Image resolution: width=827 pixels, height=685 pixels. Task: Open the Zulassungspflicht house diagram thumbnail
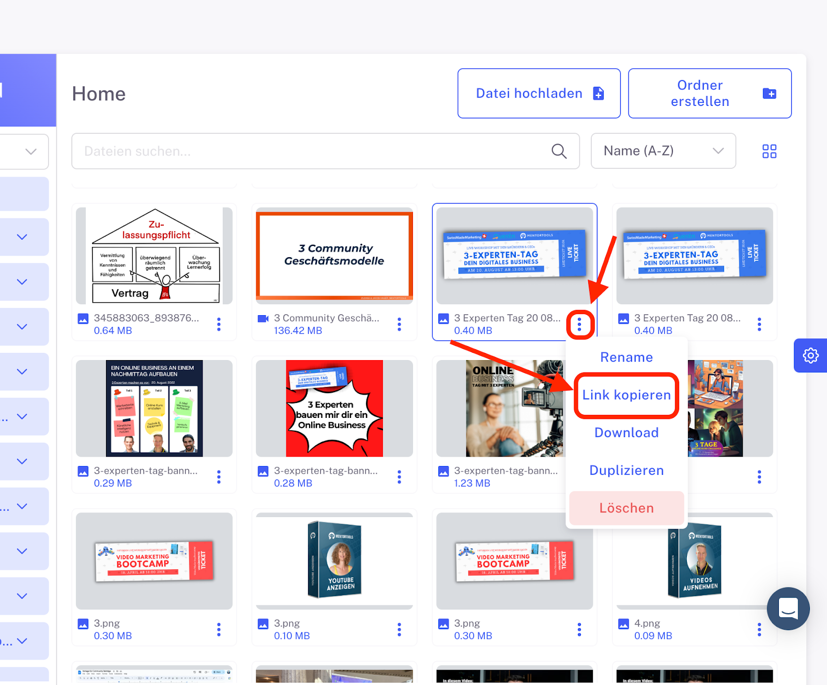pyautogui.click(x=154, y=256)
